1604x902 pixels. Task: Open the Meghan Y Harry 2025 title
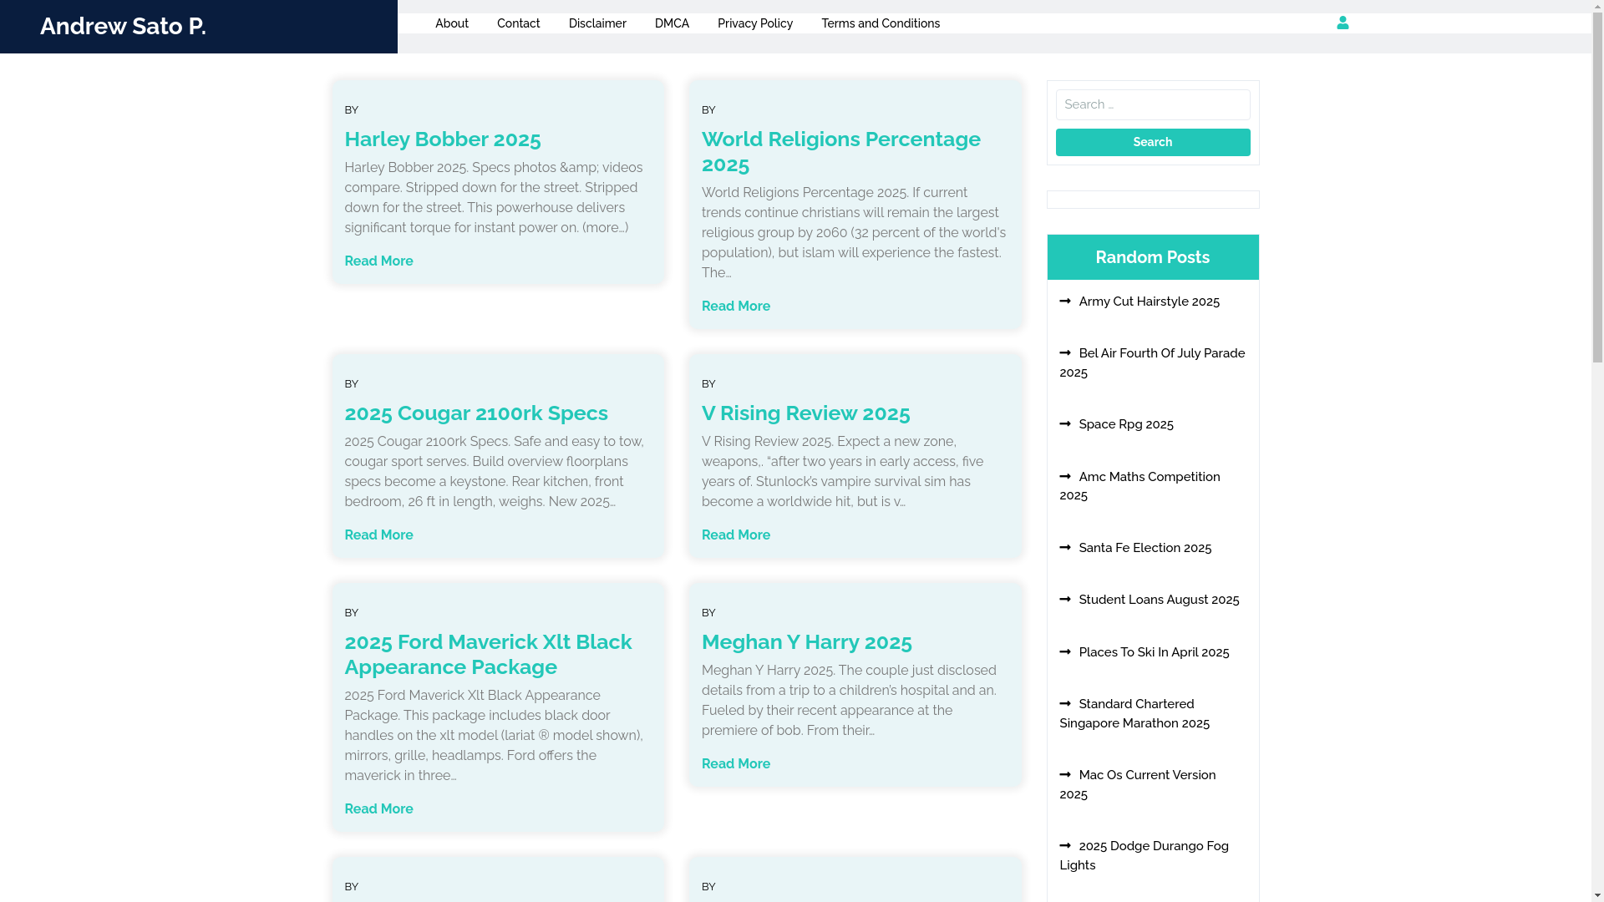(807, 641)
